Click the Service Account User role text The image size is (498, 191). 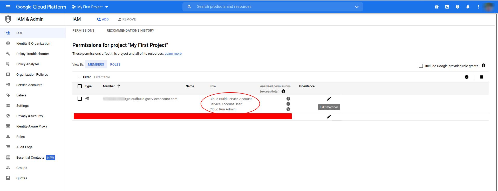tap(226, 104)
